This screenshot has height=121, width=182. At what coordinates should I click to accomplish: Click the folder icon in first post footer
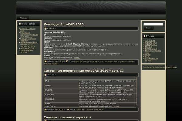(x=45, y=61)
